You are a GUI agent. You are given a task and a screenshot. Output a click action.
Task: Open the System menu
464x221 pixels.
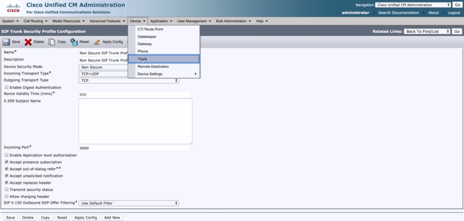[10, 21]
